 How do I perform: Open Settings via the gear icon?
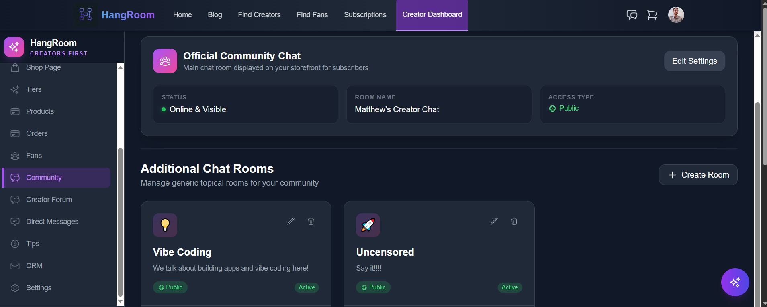(15, 287)
